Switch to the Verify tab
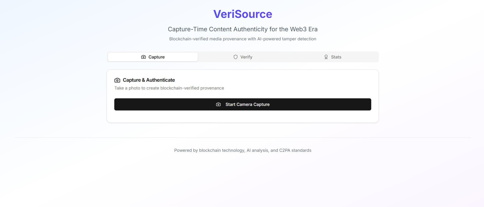The image size is (484, 207). [x=243, y=57]
